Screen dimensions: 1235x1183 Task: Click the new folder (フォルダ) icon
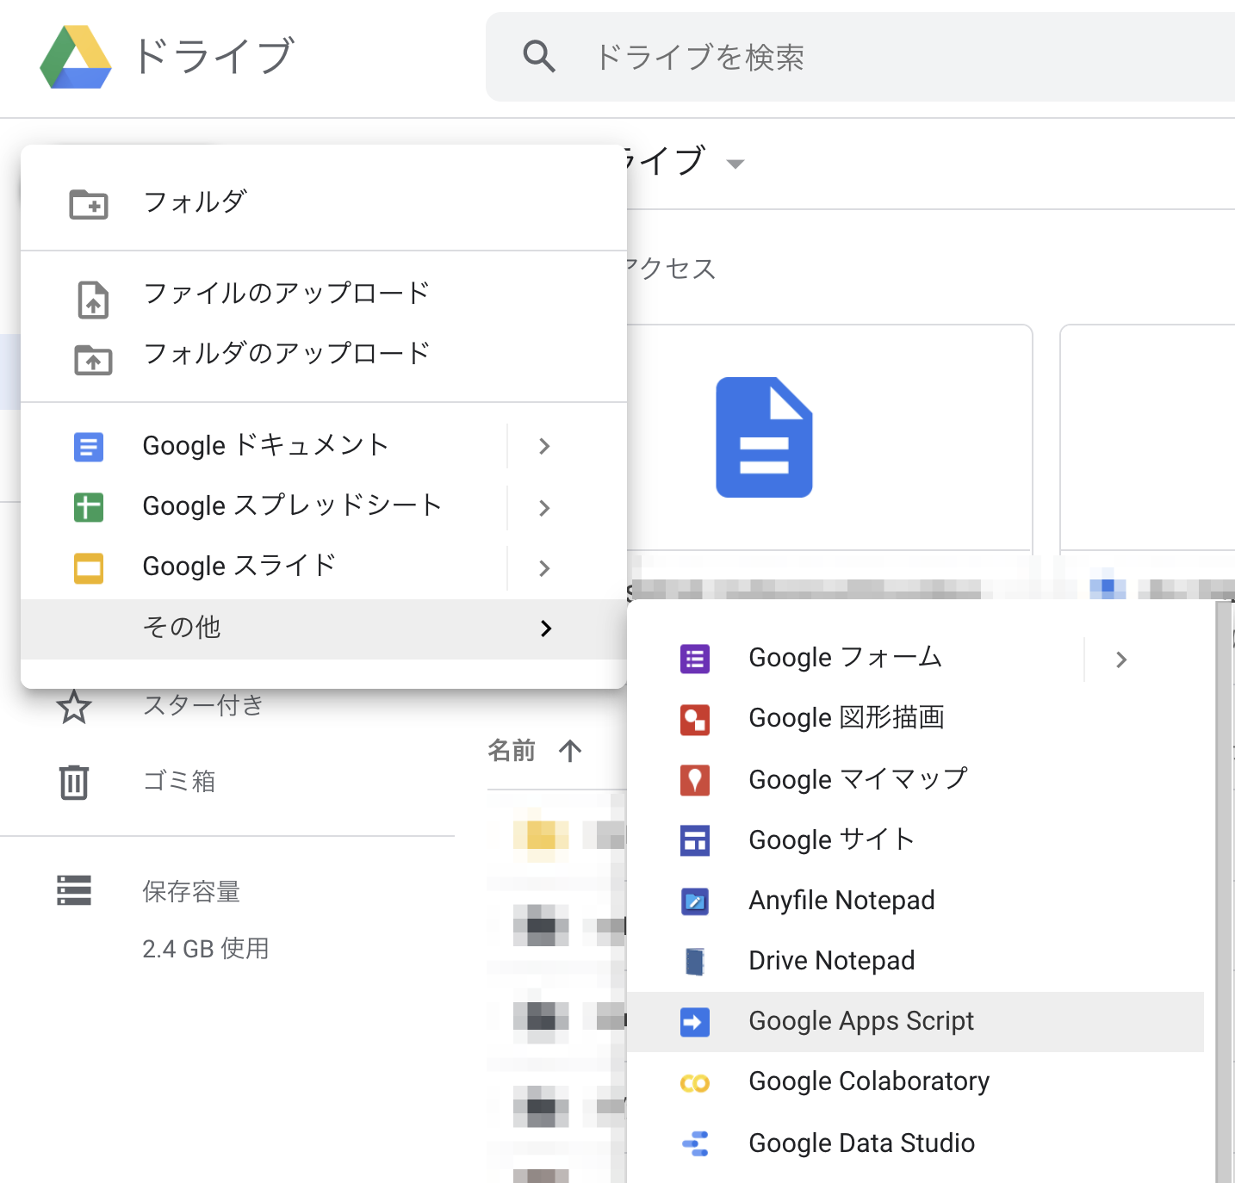click(89, 204)
